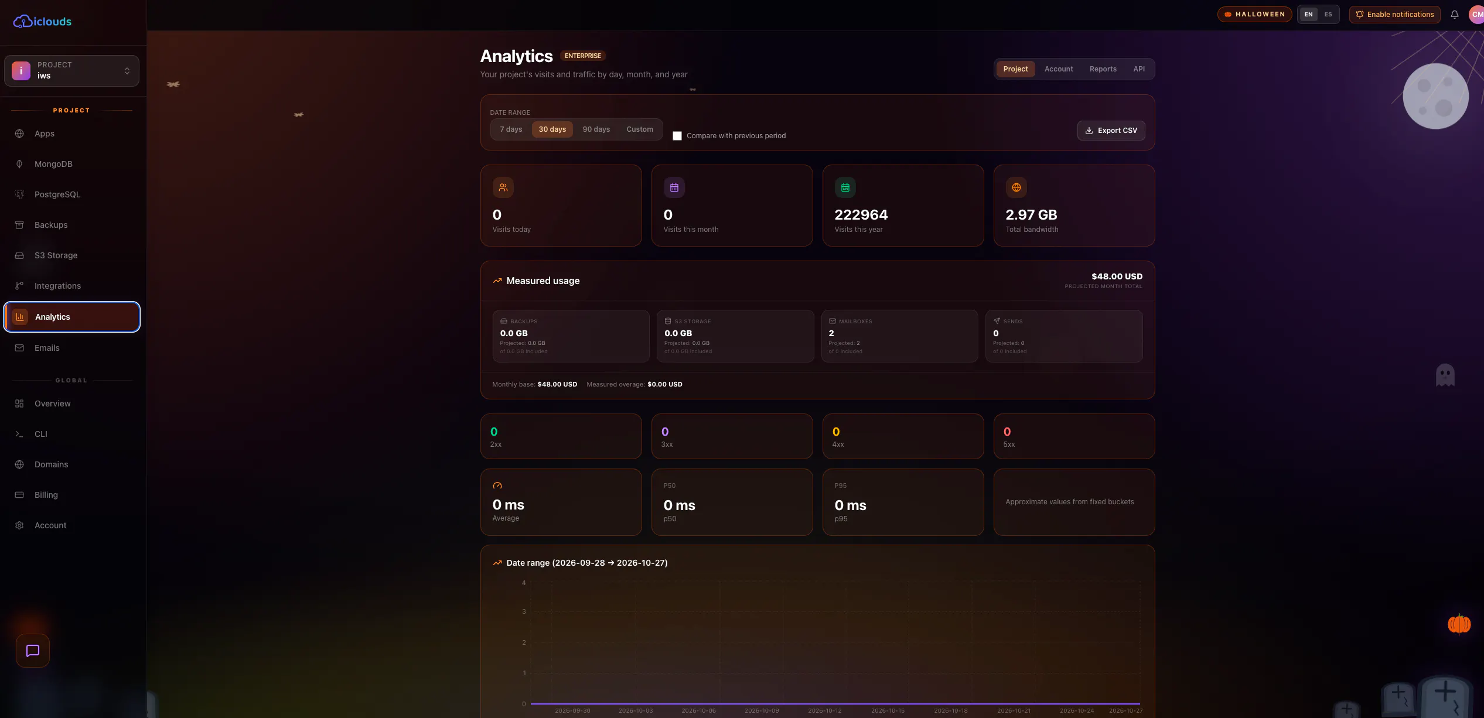The height and width of the screenshot is (718, 1484).
Task: Open the Apps sidebar icon
Action: (19, 134)
